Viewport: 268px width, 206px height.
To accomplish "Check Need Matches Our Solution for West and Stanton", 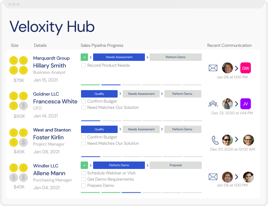I will (83, 143).
